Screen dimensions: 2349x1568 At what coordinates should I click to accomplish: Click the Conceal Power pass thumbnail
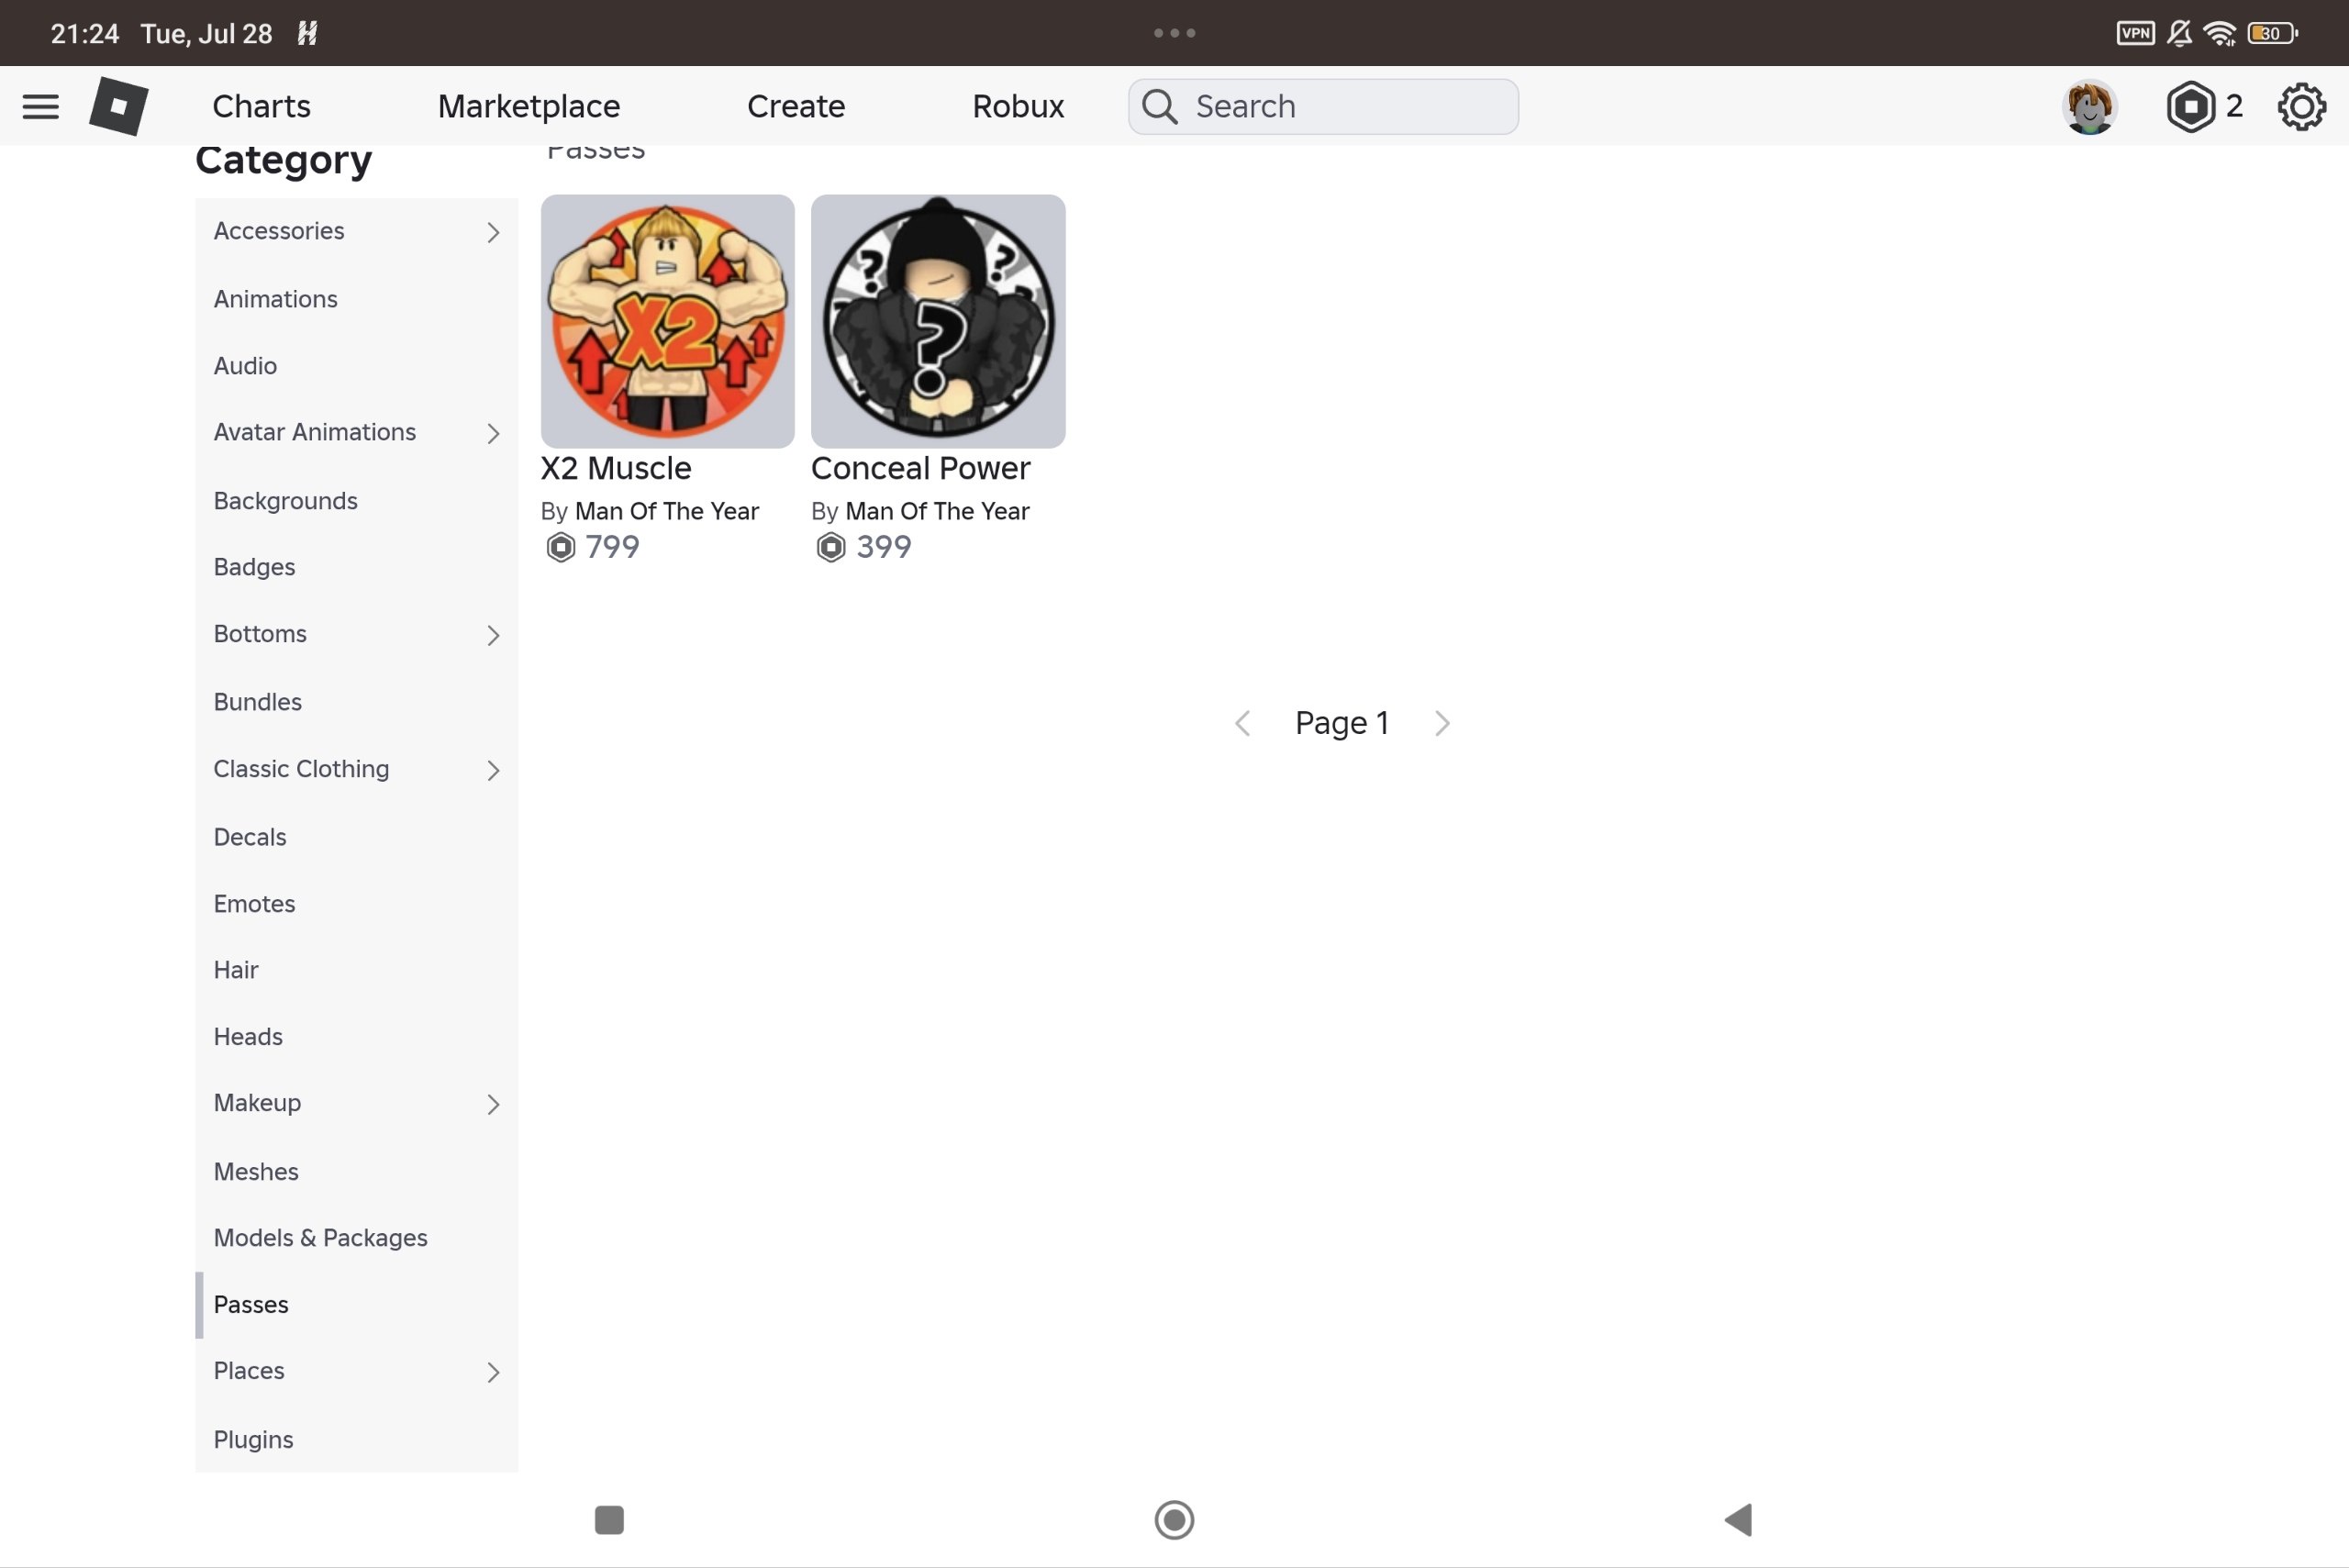coord(938,321)
